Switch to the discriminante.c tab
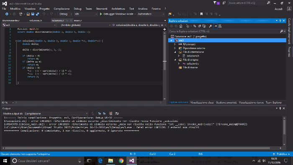The width and height of the screenshot is (293, 165). (11, 21)
